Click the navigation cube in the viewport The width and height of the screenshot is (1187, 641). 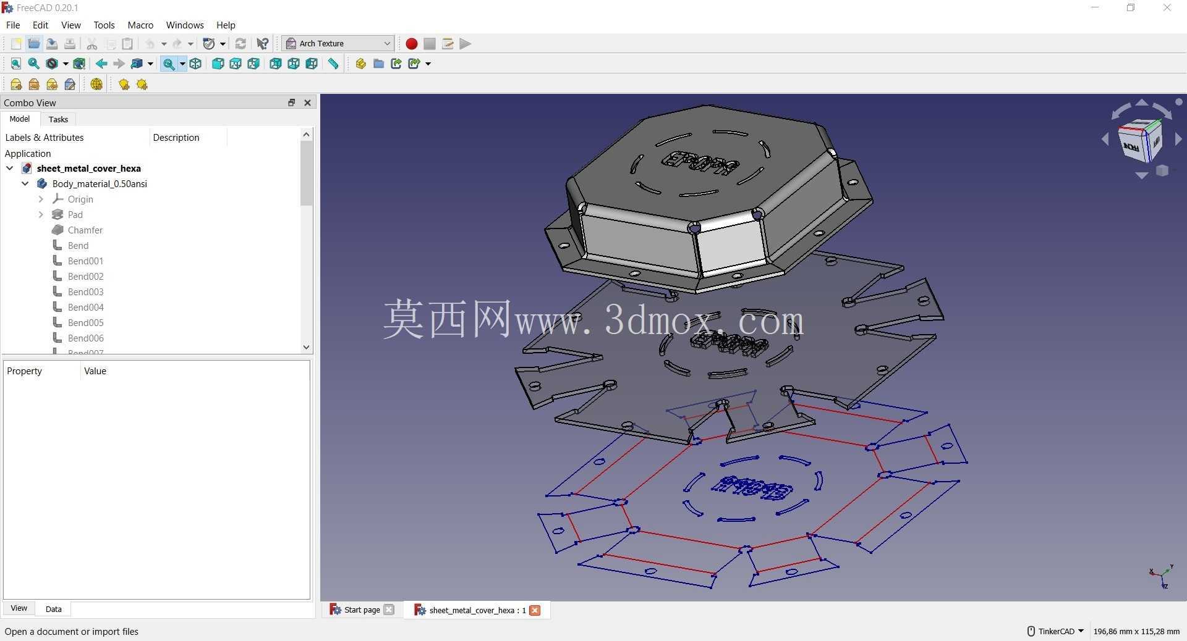coord(1141,140)
